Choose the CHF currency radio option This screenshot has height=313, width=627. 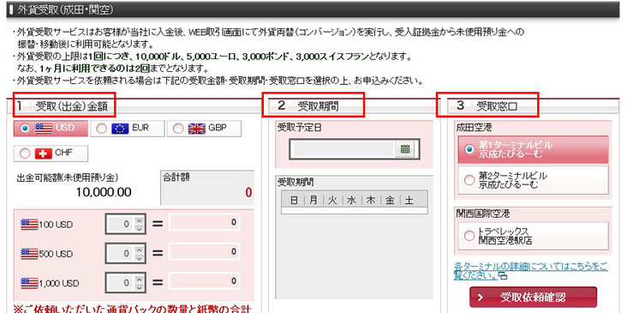pos(25,153)
